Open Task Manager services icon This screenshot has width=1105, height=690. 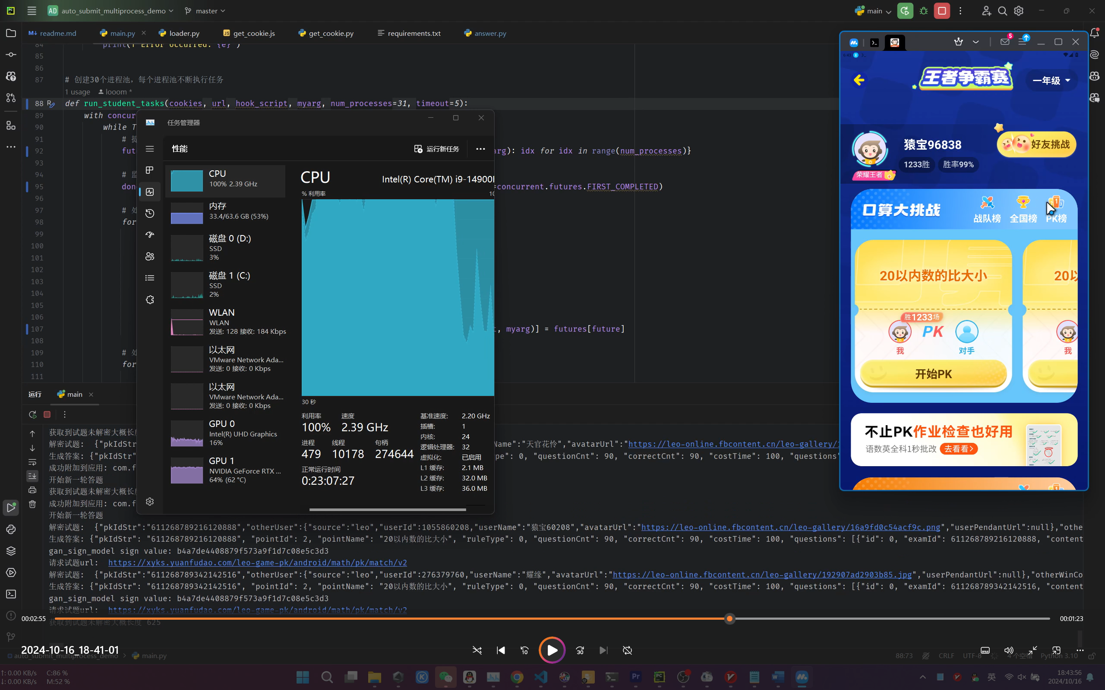coord(150,299)
